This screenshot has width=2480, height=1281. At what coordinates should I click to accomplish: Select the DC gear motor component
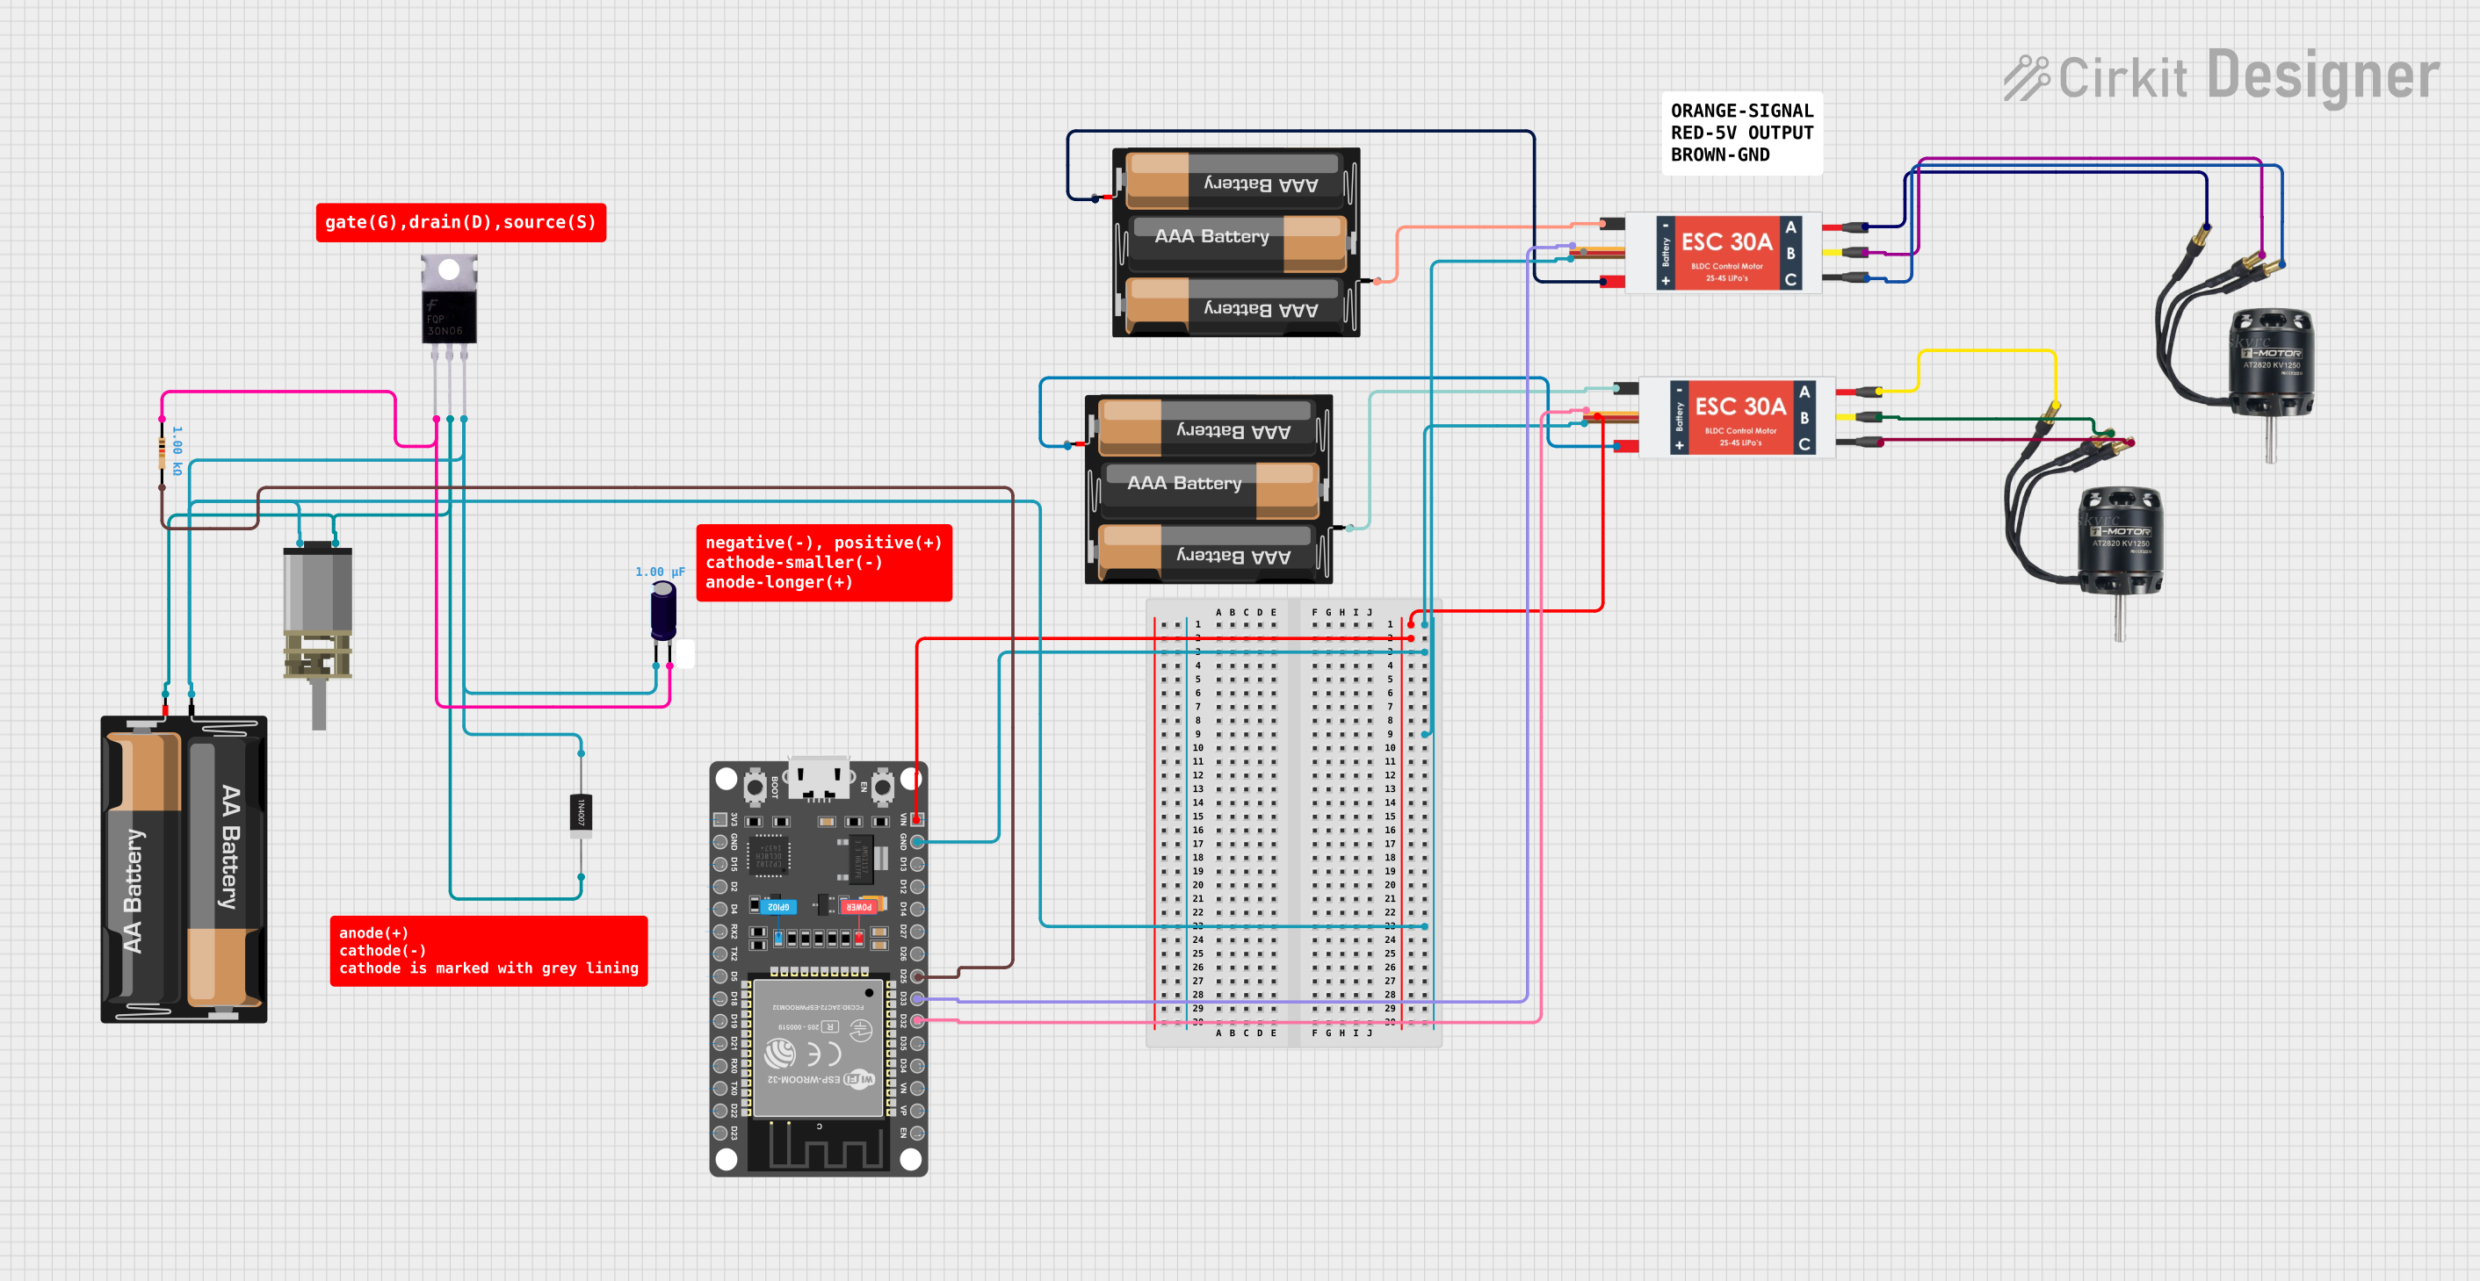(x=318, y=635)
